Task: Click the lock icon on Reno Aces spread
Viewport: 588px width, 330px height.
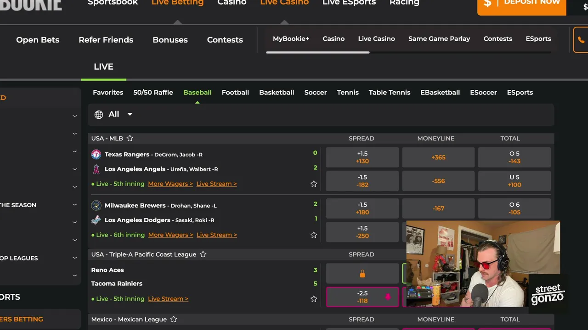Action: pyautogui.click(x=362, y=274)
